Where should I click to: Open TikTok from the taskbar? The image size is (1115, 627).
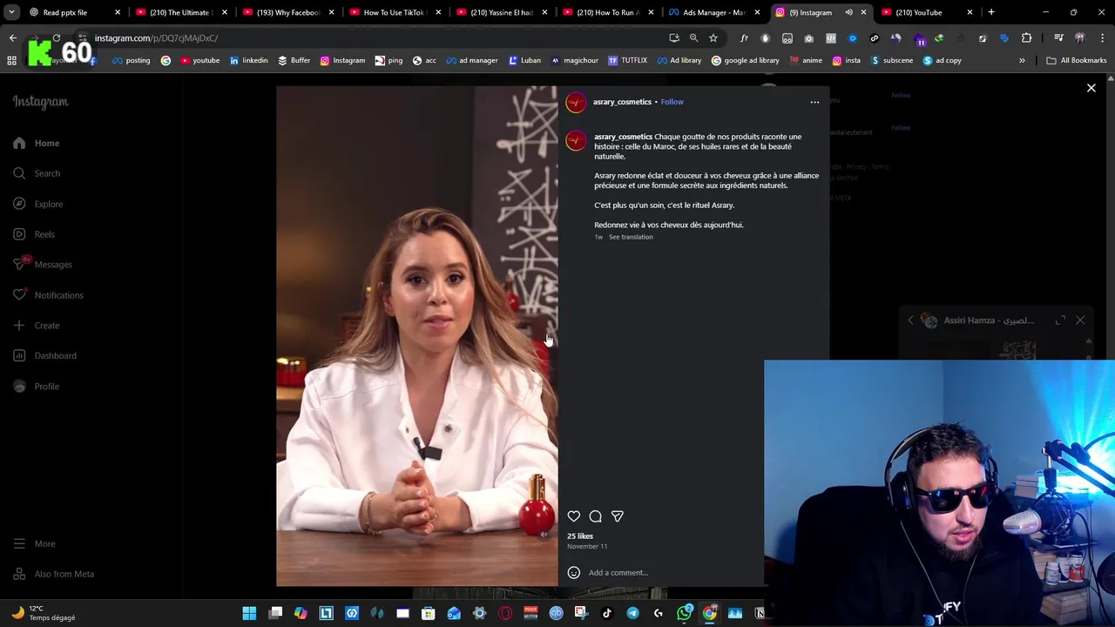click(607, 613)
